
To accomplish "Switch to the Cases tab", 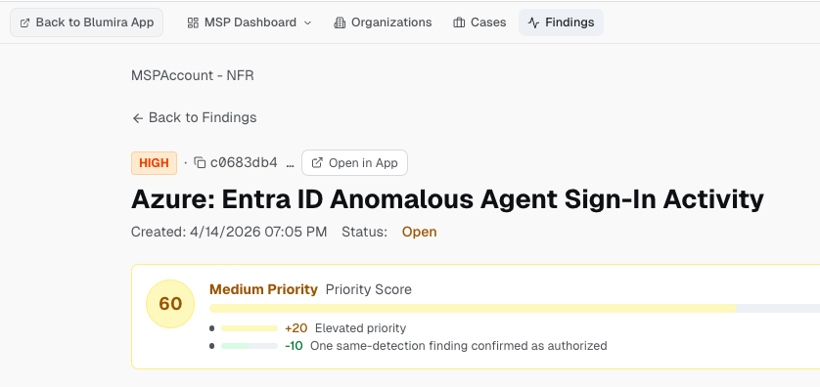I will pos(479,22).
